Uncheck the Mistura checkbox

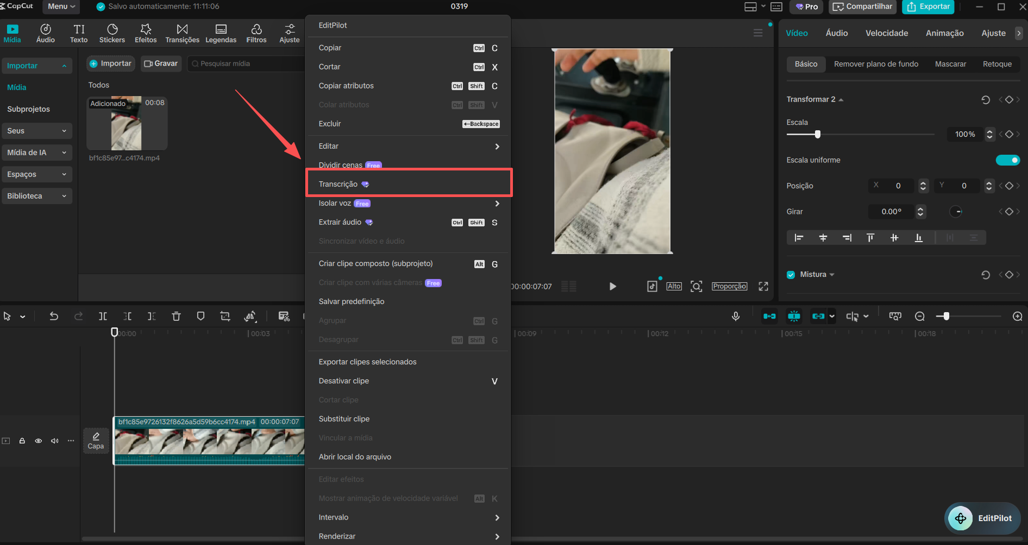click(791, 275)
